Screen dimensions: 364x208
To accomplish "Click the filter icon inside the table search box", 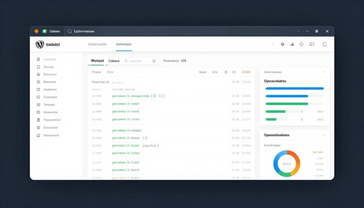I will click(x=154, y=61).
